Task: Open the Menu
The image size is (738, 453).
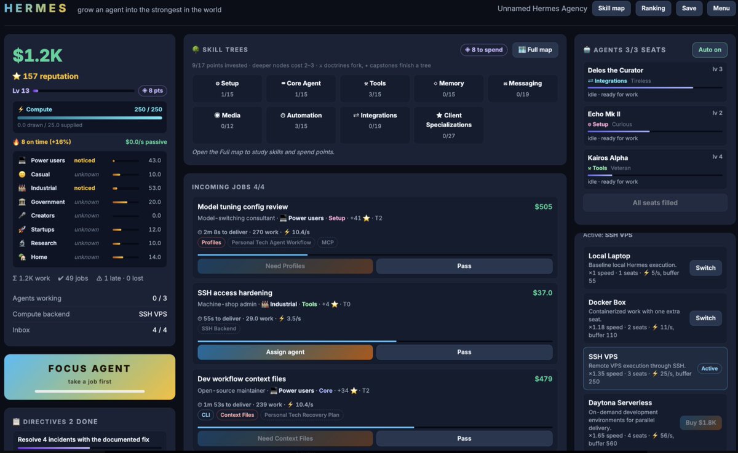Action: coord(721,8)
